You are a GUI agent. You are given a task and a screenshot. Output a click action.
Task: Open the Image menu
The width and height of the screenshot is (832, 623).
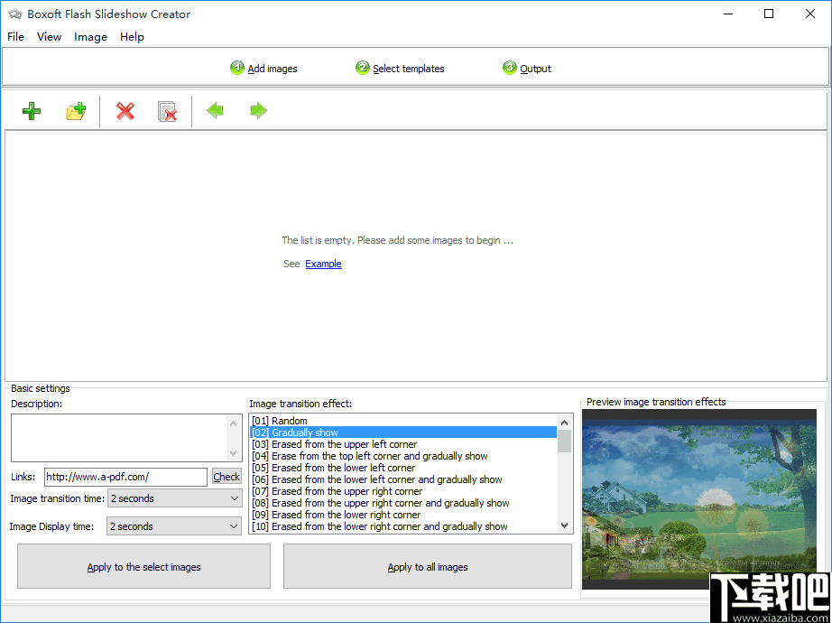click(x=90, y=36)
